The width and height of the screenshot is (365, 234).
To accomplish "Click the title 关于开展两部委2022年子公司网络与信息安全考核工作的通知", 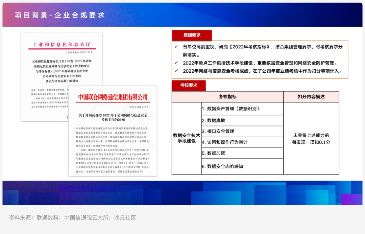I will click(113, 117).
